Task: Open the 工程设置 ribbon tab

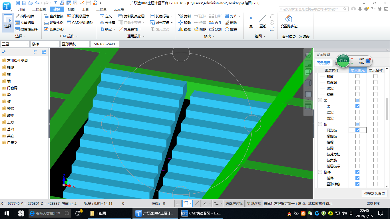Action: [x=39, y=9]
